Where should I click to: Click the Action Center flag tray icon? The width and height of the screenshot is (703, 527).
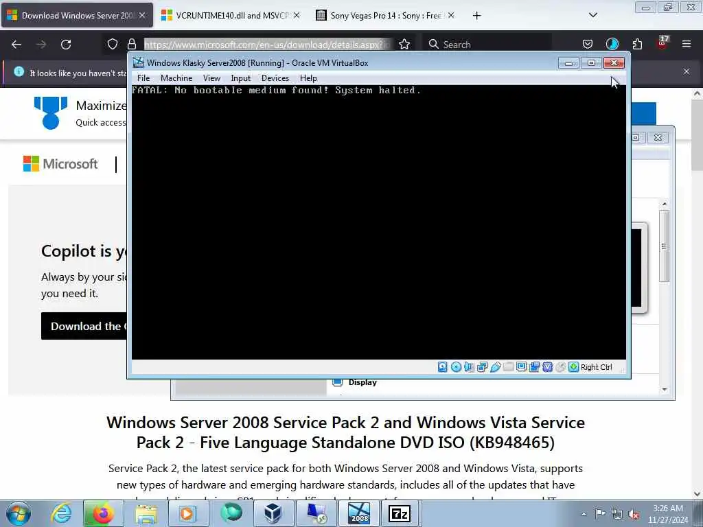coord(600,513)
